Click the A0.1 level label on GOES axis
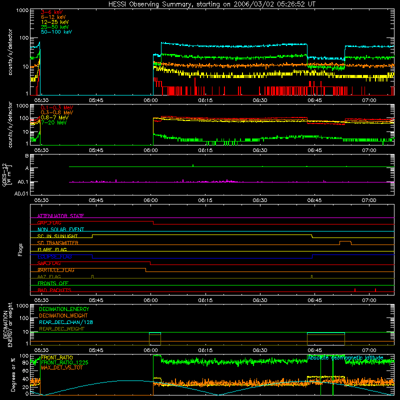Screen dimensions: 400x400 [x=22, y=182]
